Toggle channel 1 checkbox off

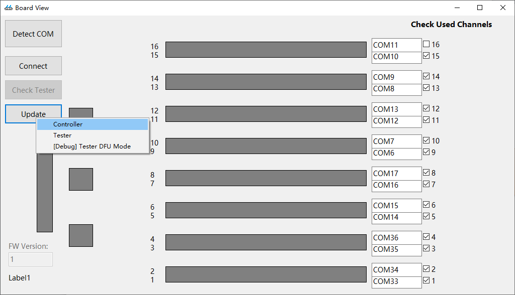click(426, 280)
